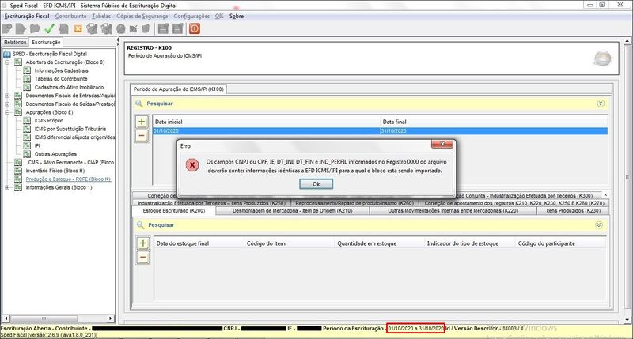Click Ok in the Erro dialog
The height and width of the screenshot is (339, 633).
tap(316, 184)
